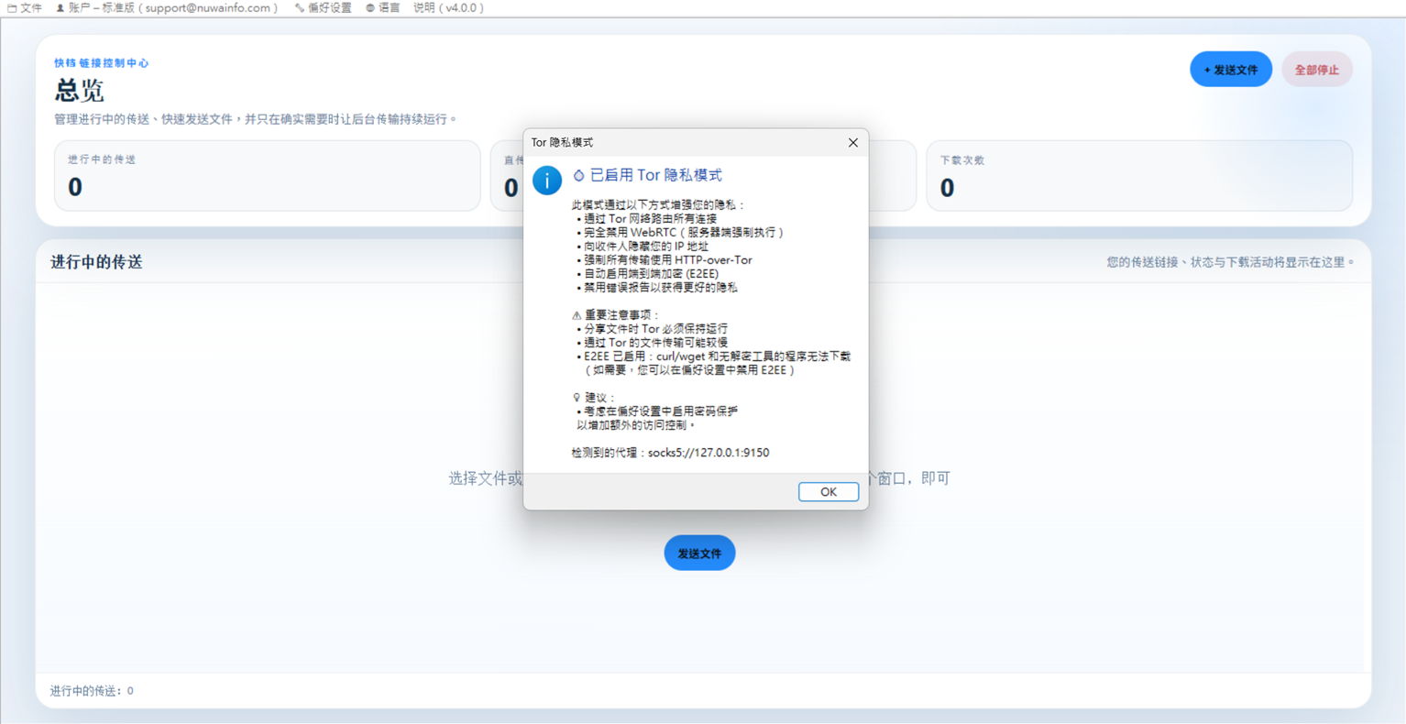Select the 进行中的传送 counter card

(267, 176)
